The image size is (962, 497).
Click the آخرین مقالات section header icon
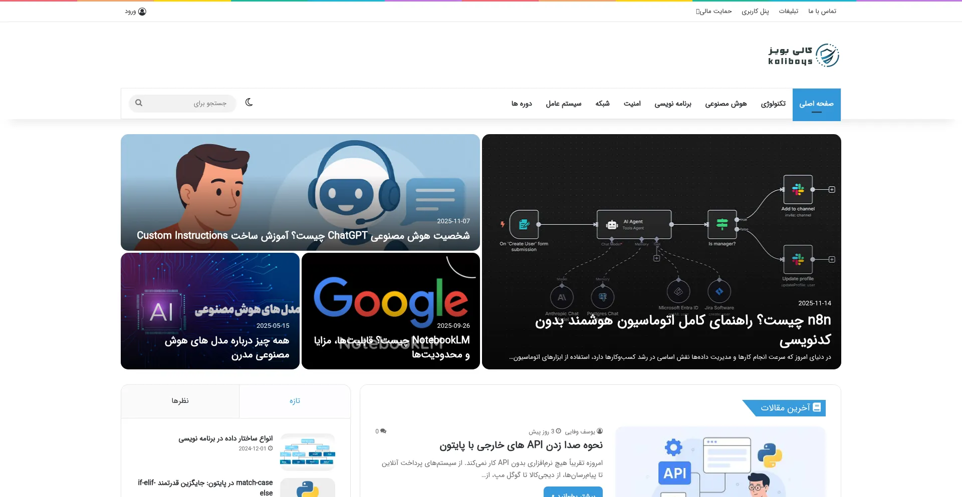(x=817, y=407)
